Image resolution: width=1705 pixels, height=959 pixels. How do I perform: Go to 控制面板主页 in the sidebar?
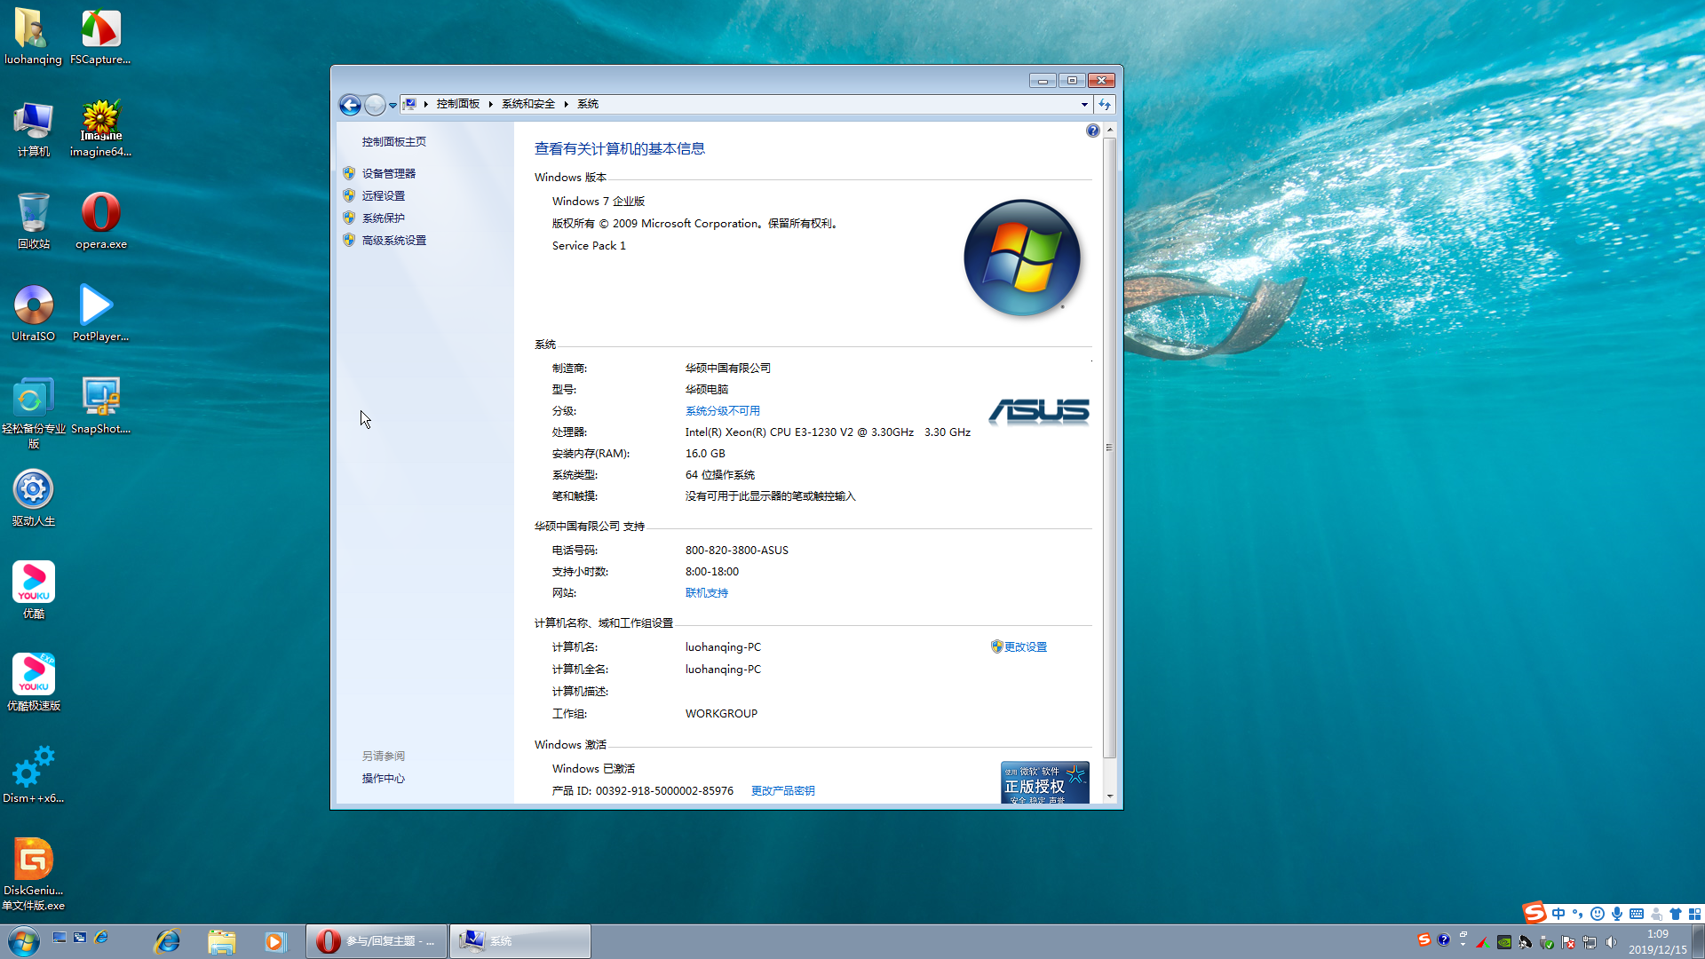pos(393,141)
